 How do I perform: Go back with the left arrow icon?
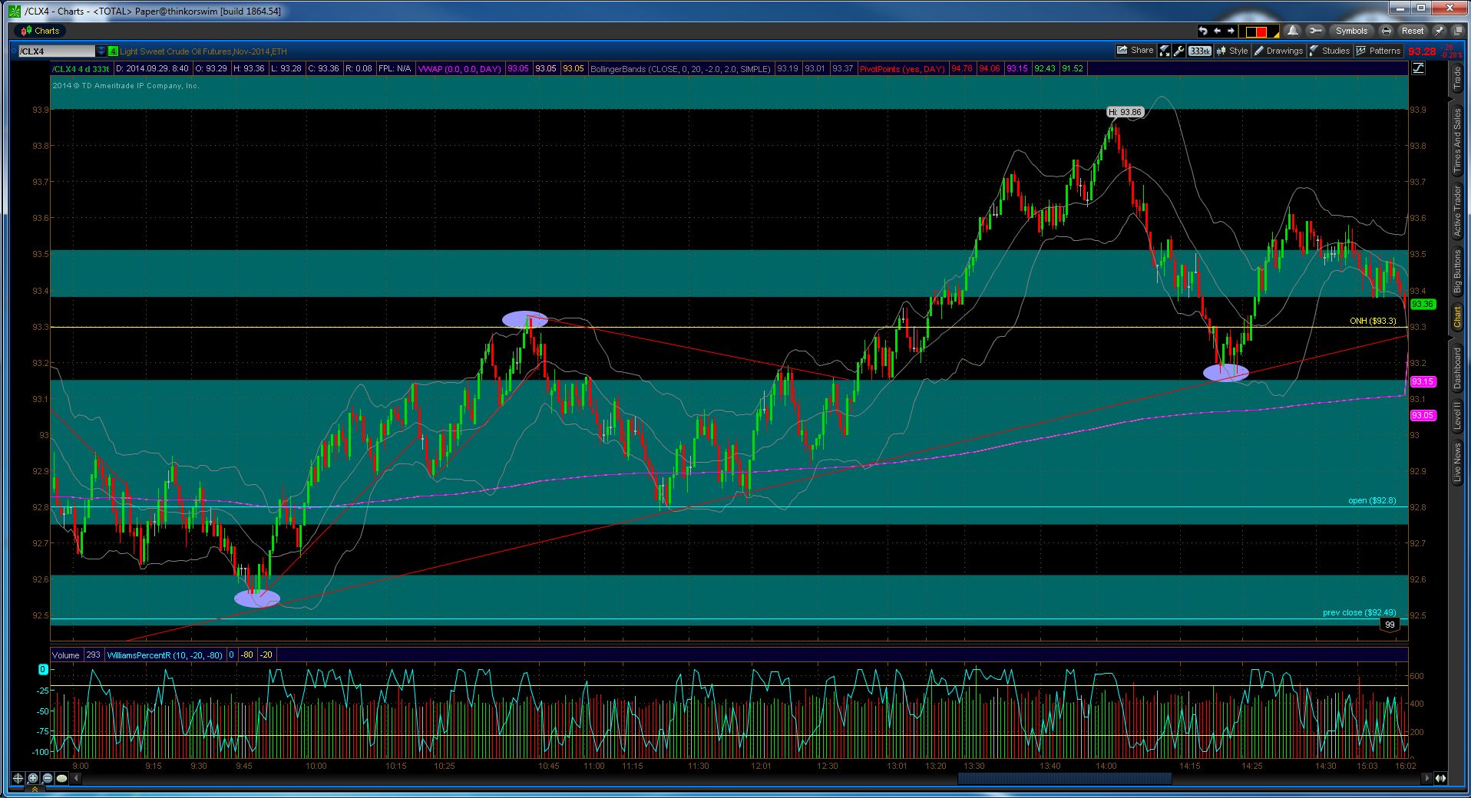[x=1217, y=31]
